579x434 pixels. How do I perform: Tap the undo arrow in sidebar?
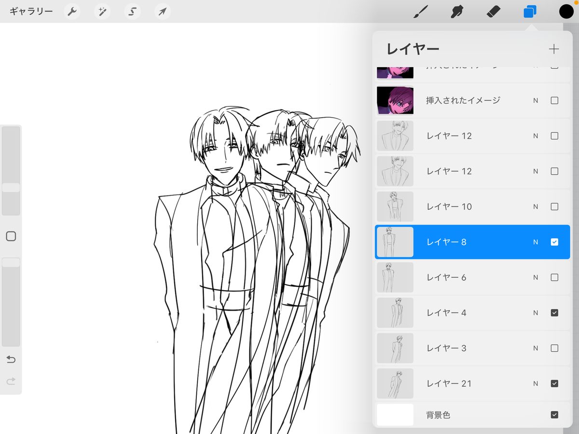(11, 360)
